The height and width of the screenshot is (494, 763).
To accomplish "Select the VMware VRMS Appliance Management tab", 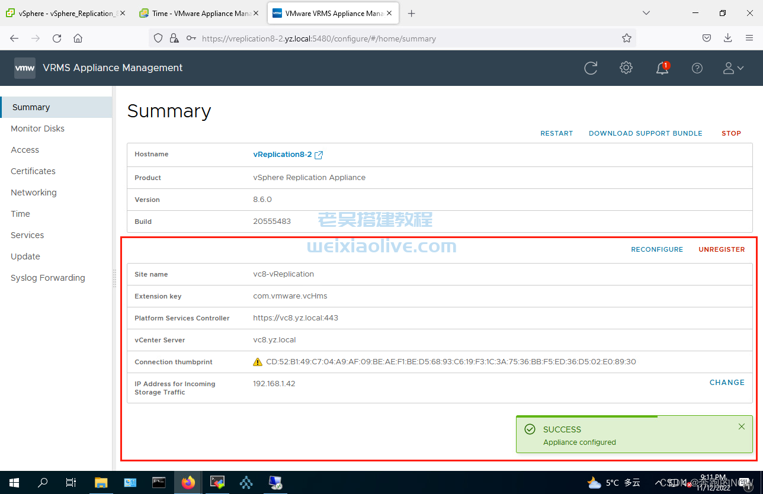I will [333, 13].
